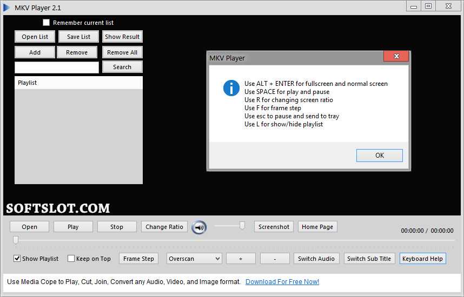The height and width of the screenshot is (297, 464).
Task: Open the Overscan dropdown
Action: (194, 259)
